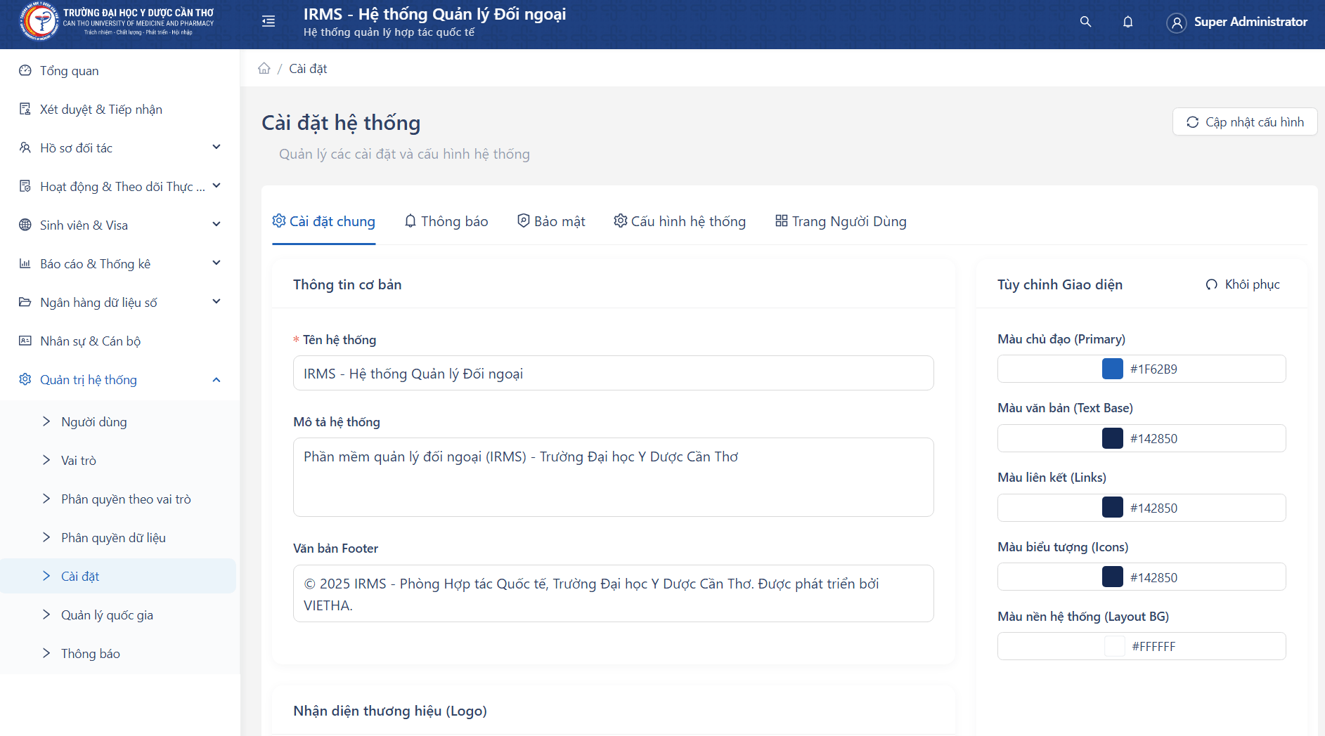The image size is (1325, 736).
Task: Expand the Sinh viên & Visa submenu
Action: 216,225
